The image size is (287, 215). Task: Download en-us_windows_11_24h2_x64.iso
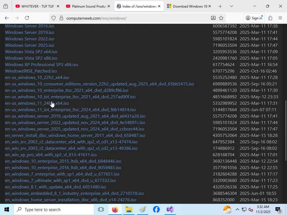click(37, 103)
